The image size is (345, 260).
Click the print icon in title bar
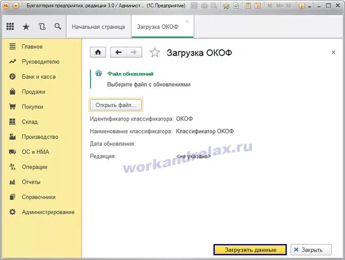point(204,6)
